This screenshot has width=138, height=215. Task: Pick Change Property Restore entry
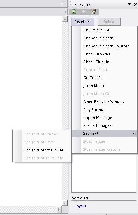tap(107, 46)
